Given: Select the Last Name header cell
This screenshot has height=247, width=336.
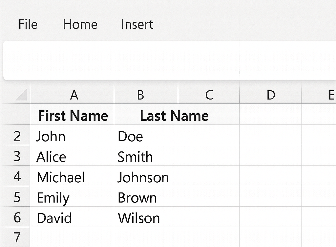Looking at the screenshot, I should 174,116.
